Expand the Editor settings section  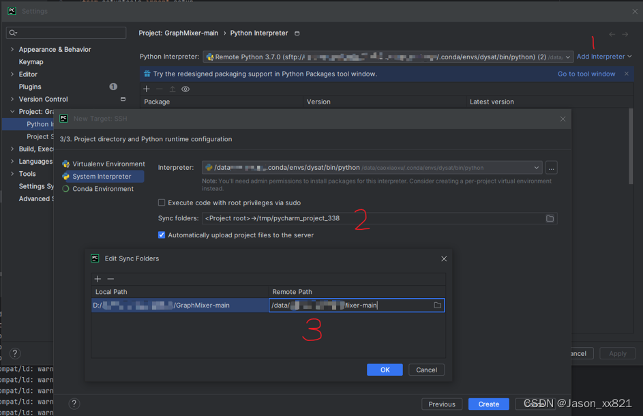pos(12,74)
